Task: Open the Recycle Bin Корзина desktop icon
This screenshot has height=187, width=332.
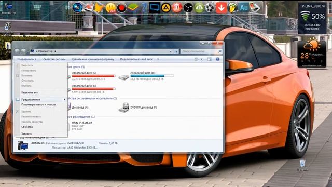Action: pos(302,165)
